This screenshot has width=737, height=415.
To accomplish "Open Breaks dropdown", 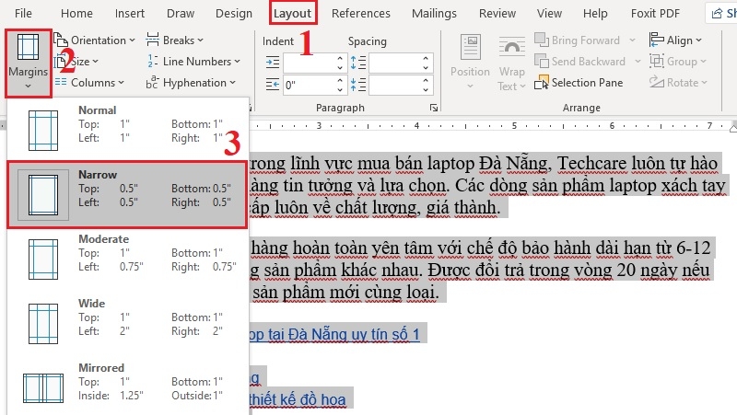I will [x=175, y=40].
